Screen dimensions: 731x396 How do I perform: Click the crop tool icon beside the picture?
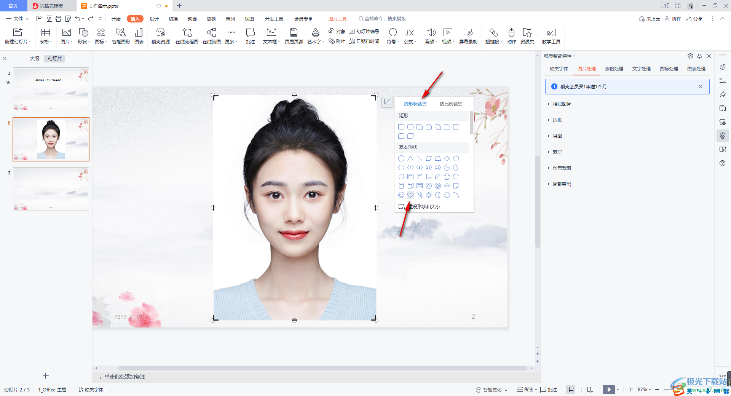tap(386, 102)
